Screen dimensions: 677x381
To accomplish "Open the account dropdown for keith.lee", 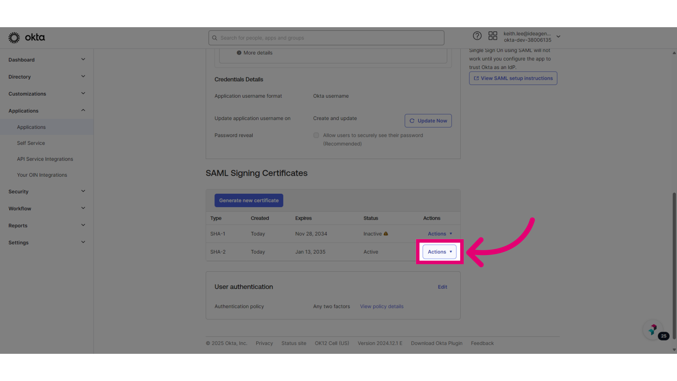I will (x=532, y=37).
